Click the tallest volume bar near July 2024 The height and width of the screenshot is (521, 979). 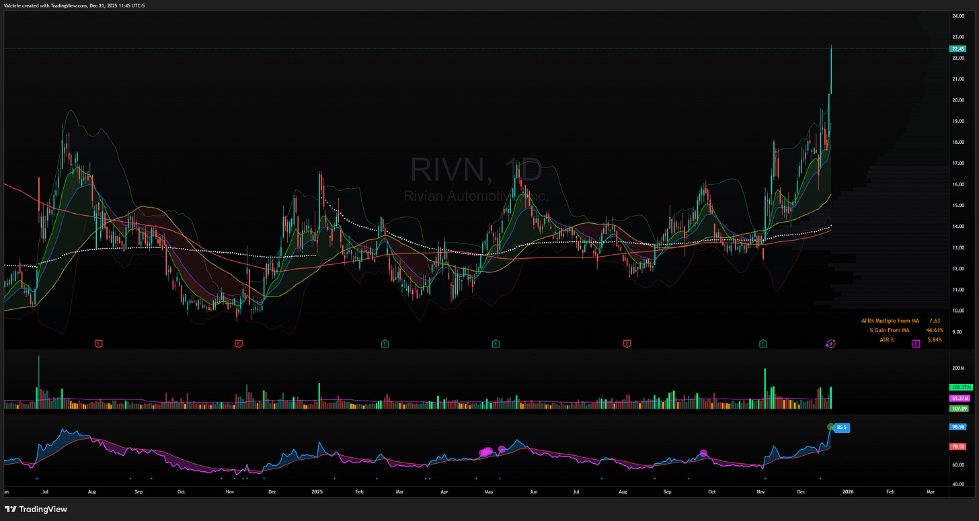tap(38, 382)
